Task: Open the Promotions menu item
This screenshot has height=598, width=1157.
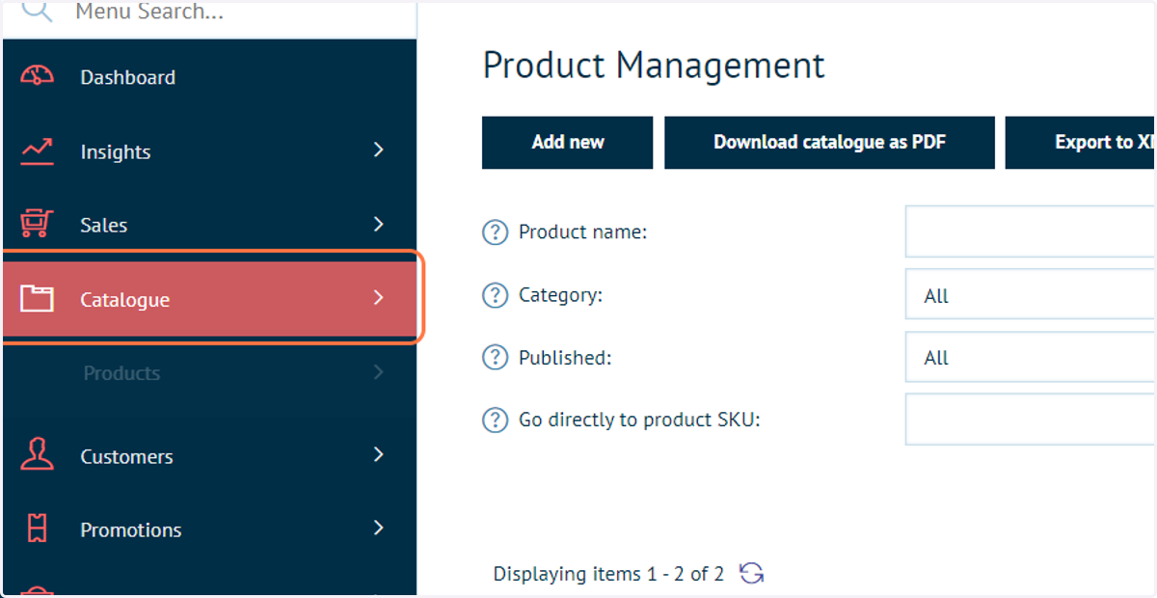Action: click(209, 530)
